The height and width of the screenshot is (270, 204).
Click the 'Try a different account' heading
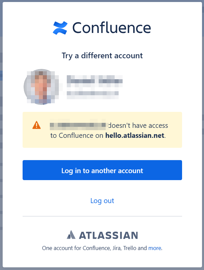tap(102, 56)
